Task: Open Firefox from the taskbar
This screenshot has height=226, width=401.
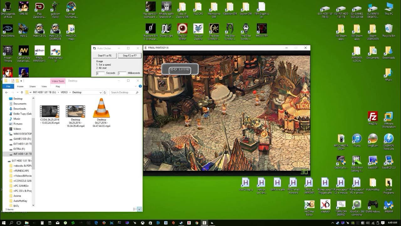Action: click(x=104, y=223)
